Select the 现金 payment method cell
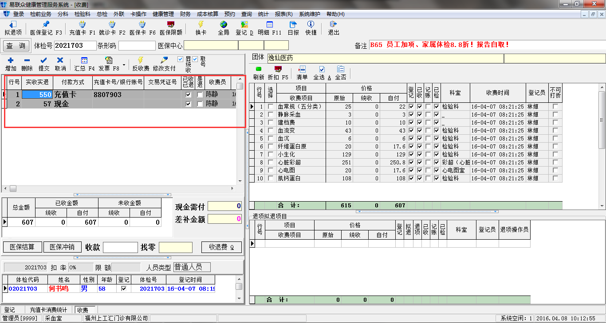The image size is (606, 323). point(73,104)
